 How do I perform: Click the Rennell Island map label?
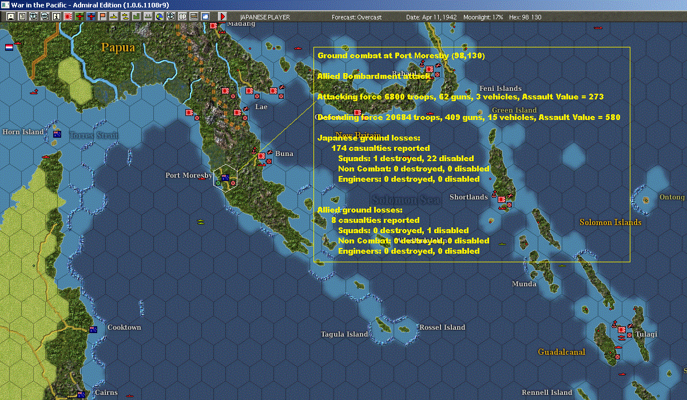(547, 393)
